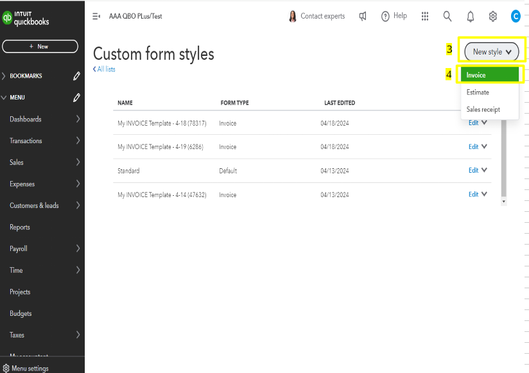This screenshot has width=529, height=373.
Task: Expand Edit arrow for the Standard row
Action: (484, 170)
